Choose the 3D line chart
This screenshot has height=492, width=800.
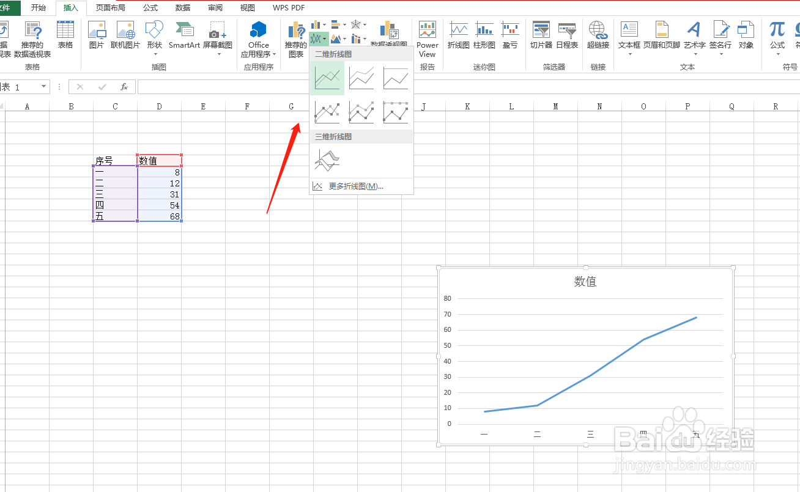(x=327, y=160)
